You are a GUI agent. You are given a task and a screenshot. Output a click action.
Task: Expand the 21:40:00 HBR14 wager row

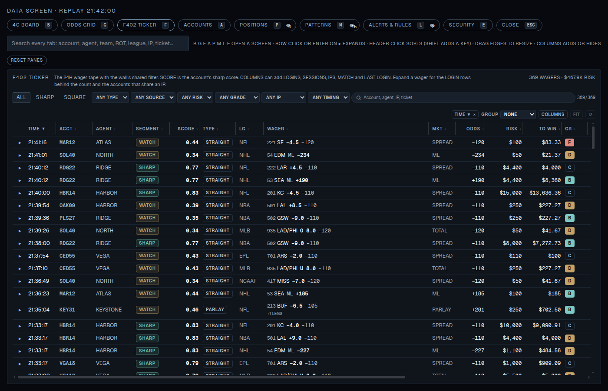pos(20,193)
